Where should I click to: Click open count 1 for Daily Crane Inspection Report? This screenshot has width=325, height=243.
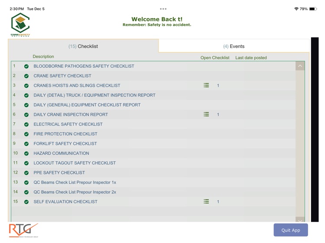point(218,114)
